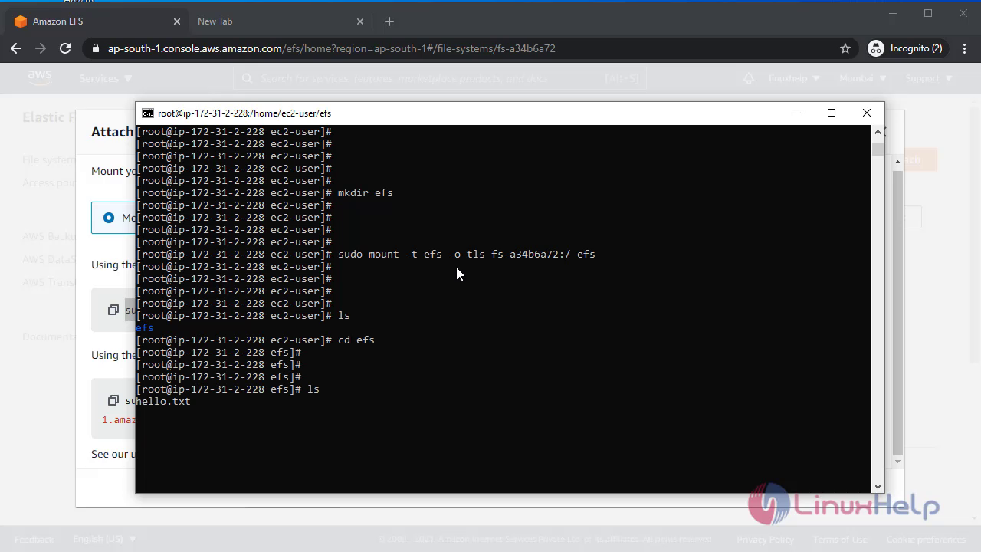Copy the second mount command icon in dialog

coord(113,400)
